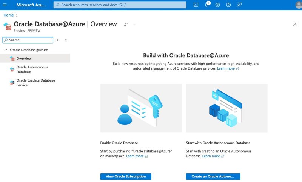Click the Oracle Autonomous Database sidebar icon
The height and width of the screenshot is (182, 302).
pos(12,70)
